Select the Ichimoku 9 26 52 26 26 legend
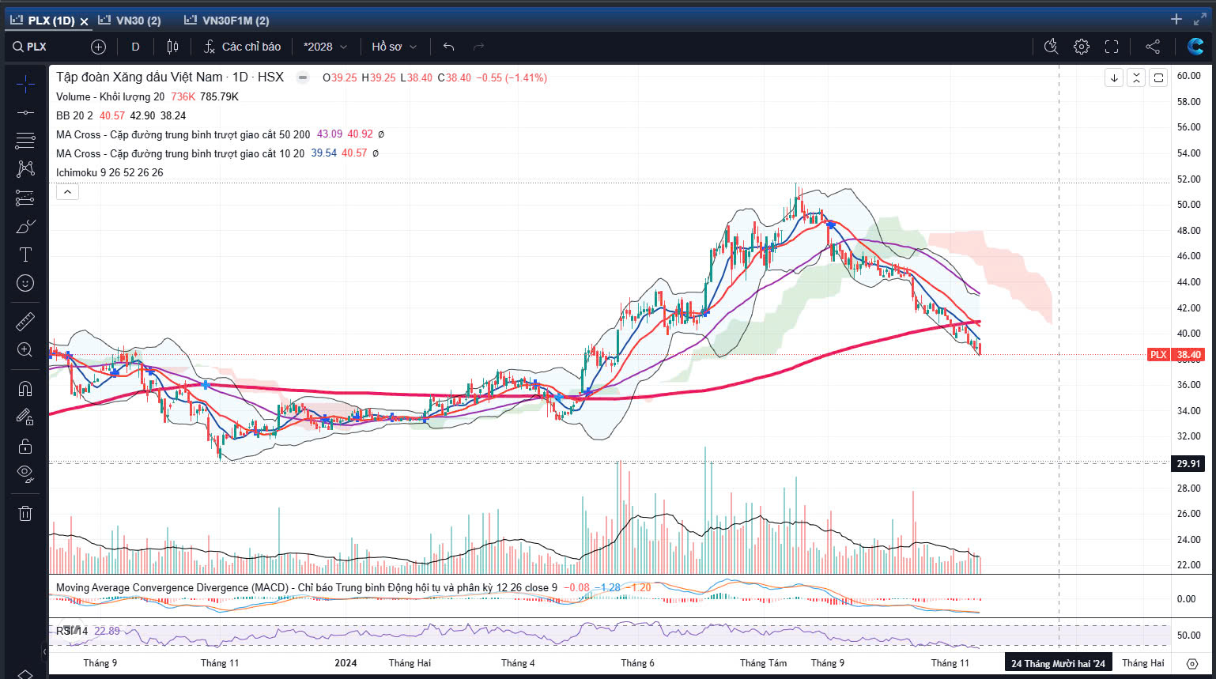1216x679 pixels. point(109,172)
